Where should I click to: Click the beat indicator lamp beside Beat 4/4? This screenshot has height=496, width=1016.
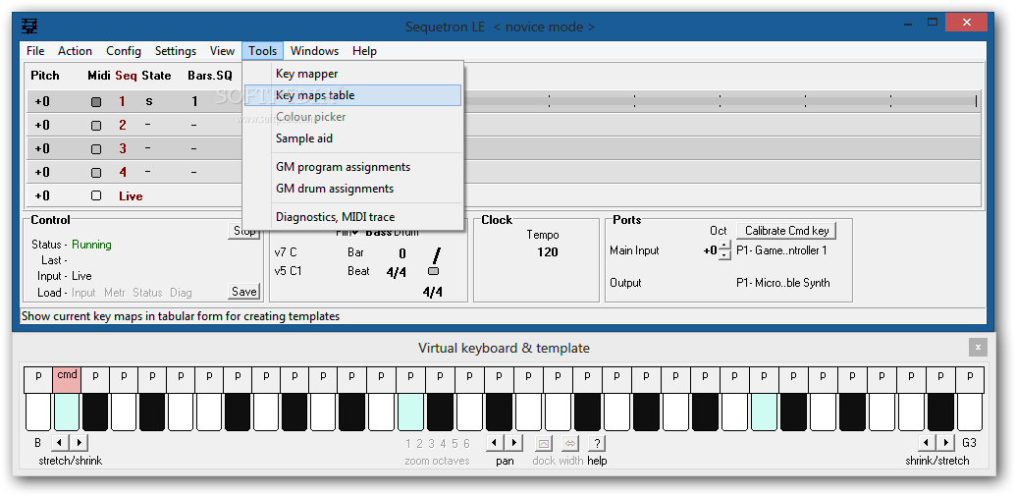click(434, 271)
